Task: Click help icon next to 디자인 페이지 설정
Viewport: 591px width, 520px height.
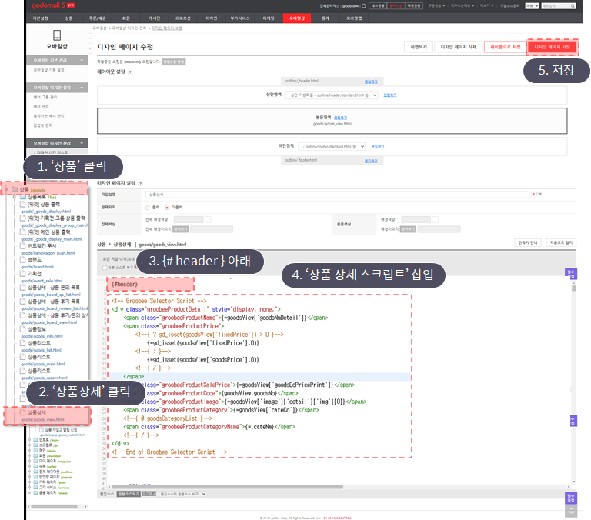Action: pos(140,183)
